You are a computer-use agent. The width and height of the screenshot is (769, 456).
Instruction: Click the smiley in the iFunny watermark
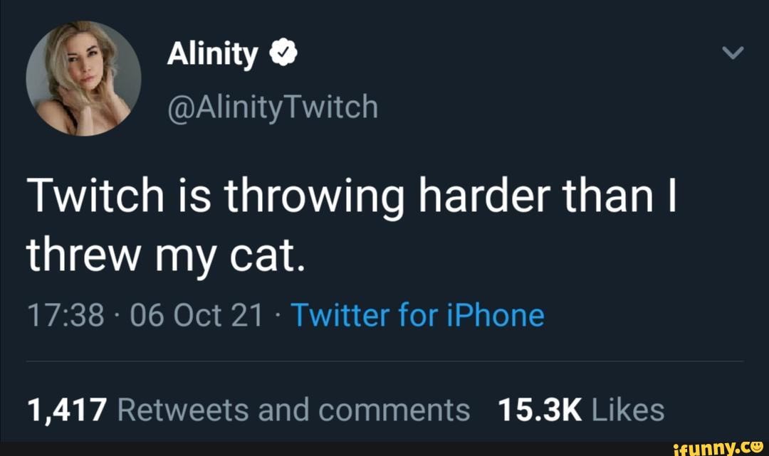tap(757, 447)
